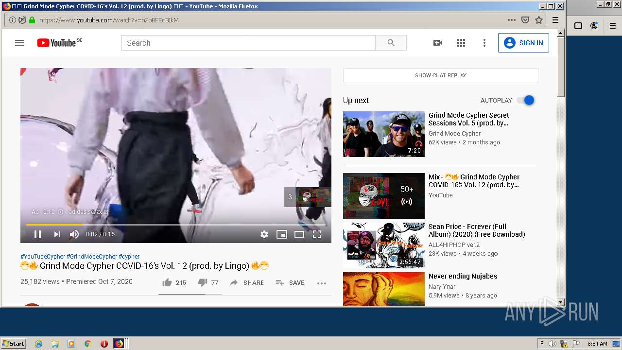Open the #GrindModeCypher hashtag
Viewport: 622px width, 350px height.
click(x=92, y=256)
